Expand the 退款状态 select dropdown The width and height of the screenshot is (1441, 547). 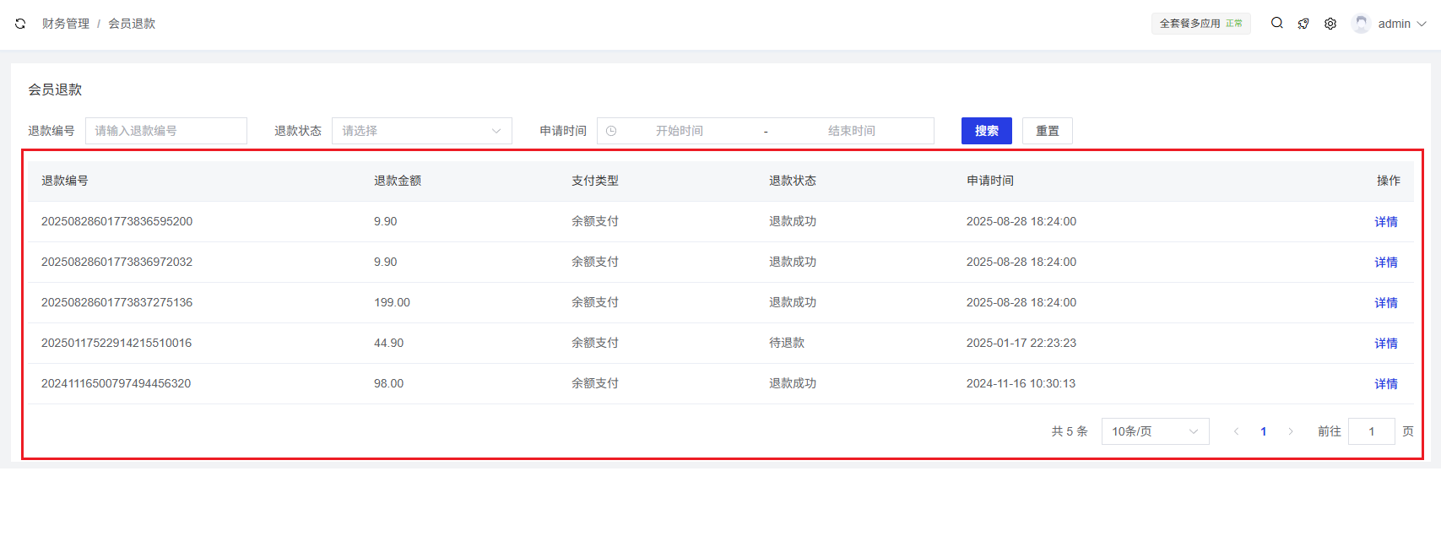421,131
